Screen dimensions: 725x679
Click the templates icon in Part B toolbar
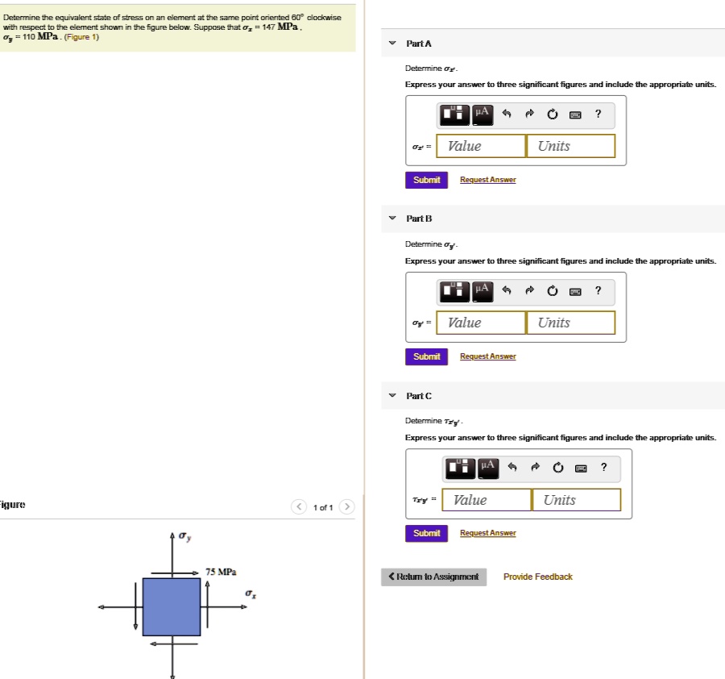point(455,291)
